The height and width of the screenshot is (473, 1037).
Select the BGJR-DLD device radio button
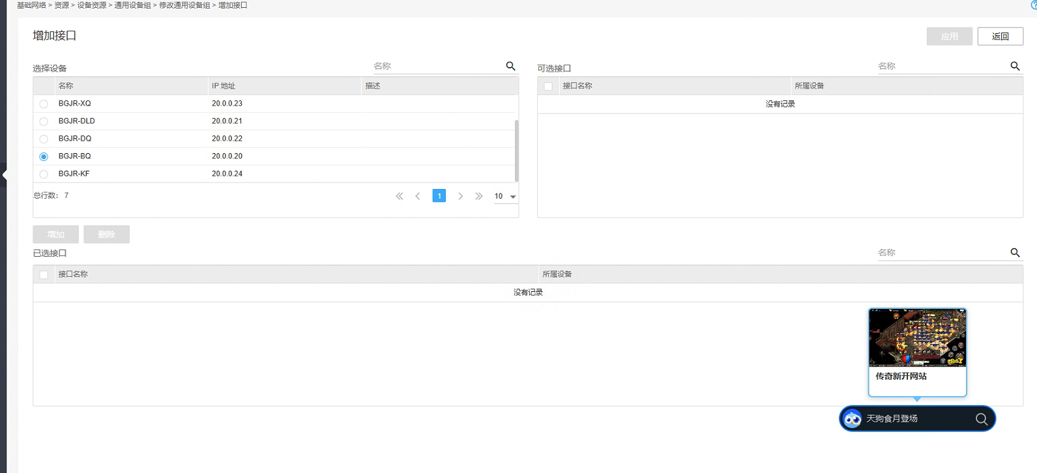44,121
